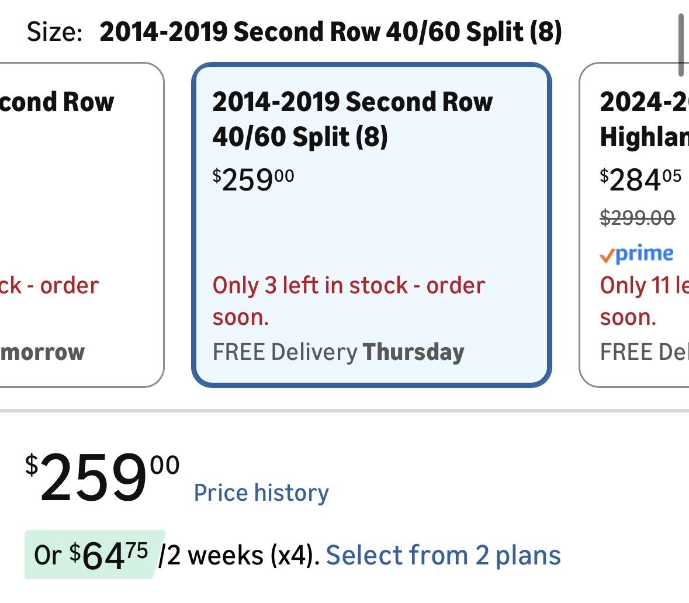Click the Size label heading text

coord(55,32)
